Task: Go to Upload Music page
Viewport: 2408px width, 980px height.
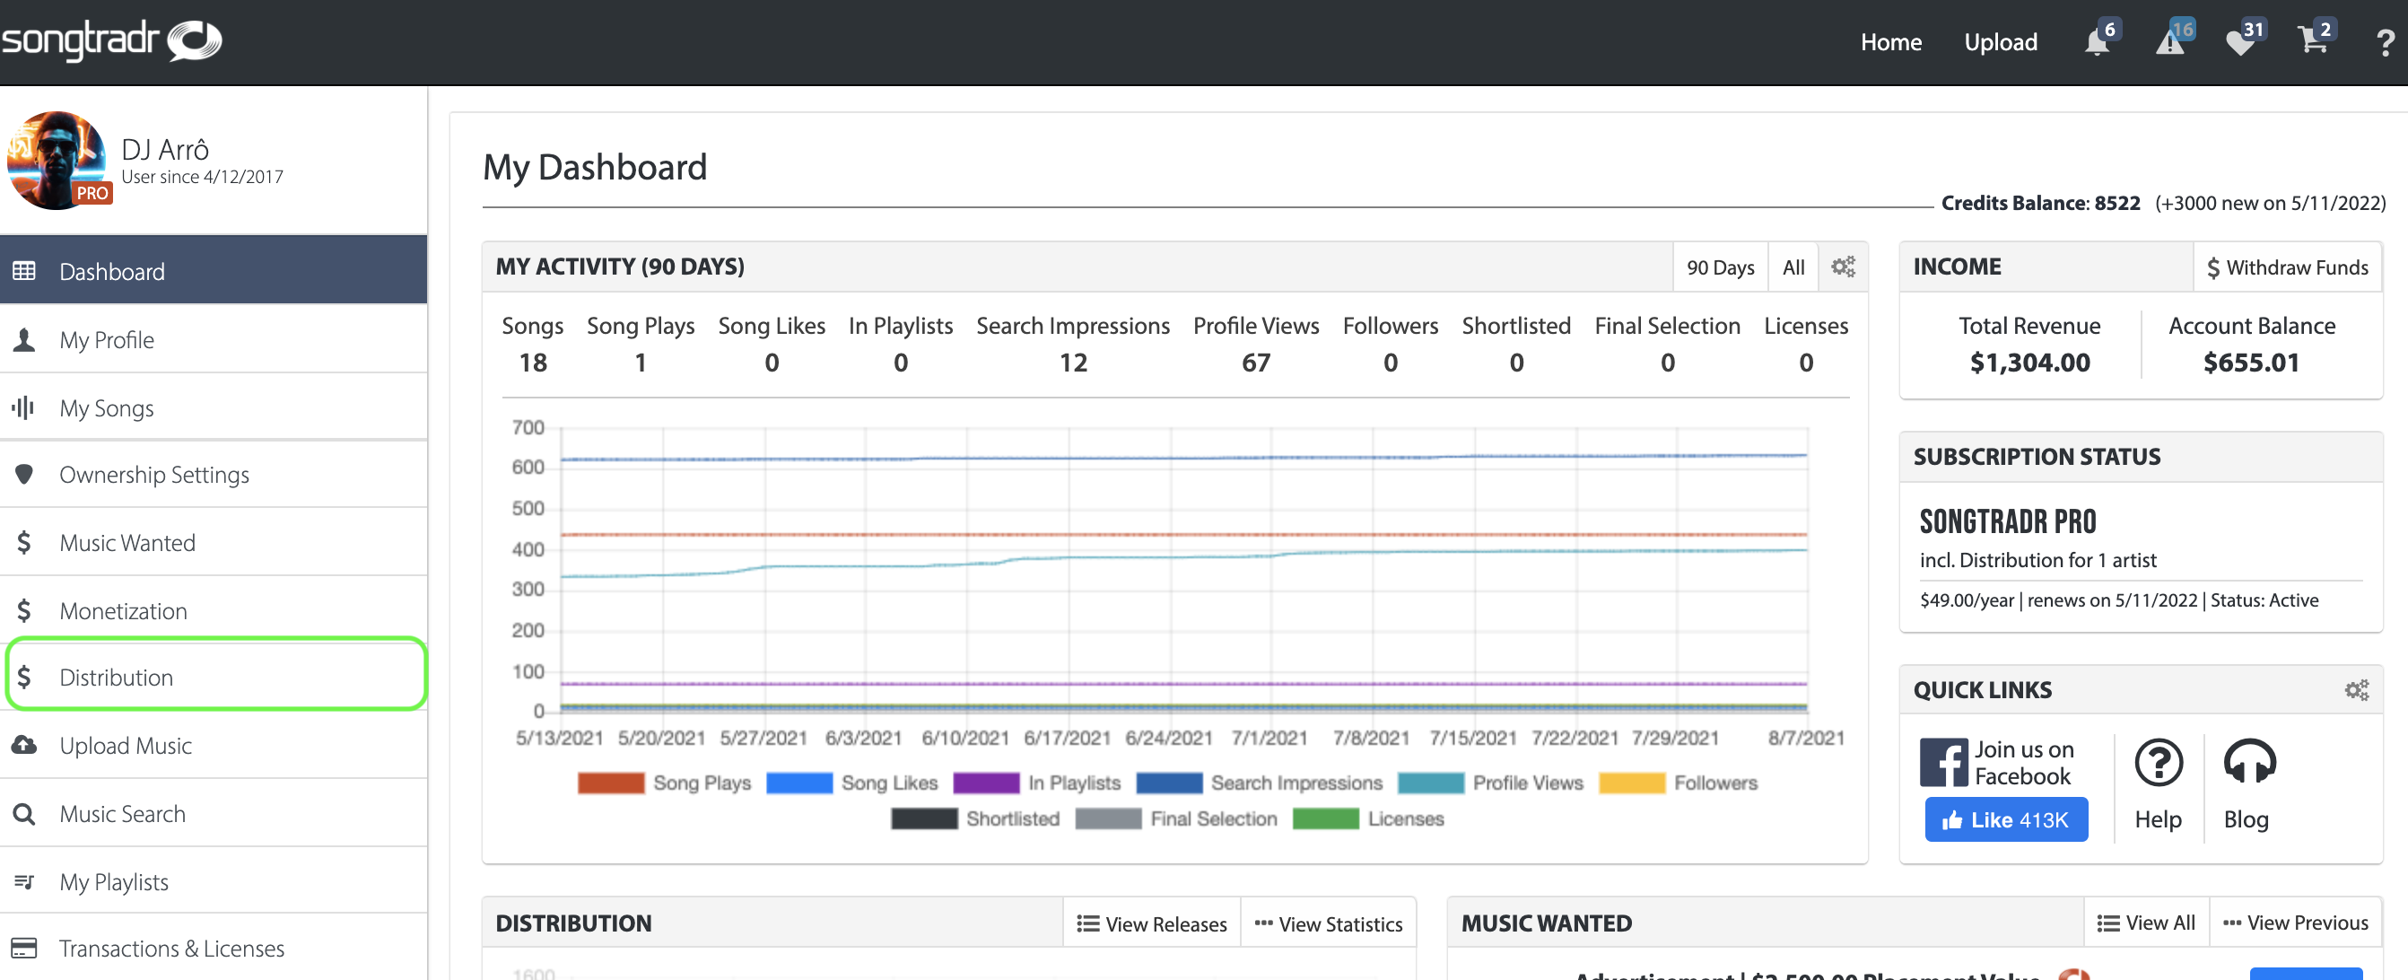Action: (x=214, y=745)
